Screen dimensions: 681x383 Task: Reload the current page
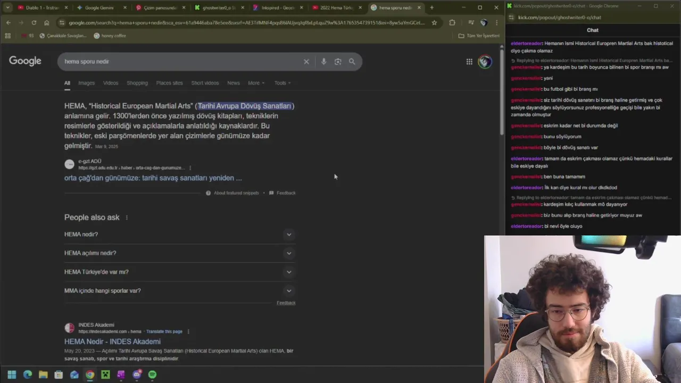pyautogui.click(x=34, y=23)
